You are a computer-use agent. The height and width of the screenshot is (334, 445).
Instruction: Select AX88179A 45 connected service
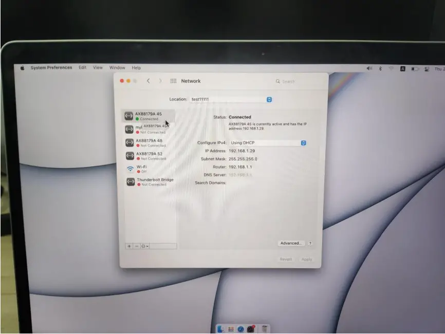click(x=149, y=116)
